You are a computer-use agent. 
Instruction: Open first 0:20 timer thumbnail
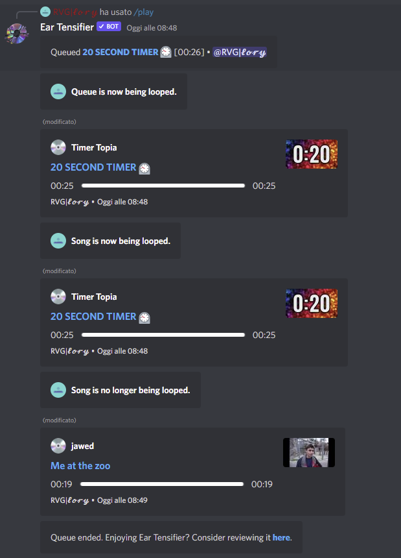(x=312, y=154)
